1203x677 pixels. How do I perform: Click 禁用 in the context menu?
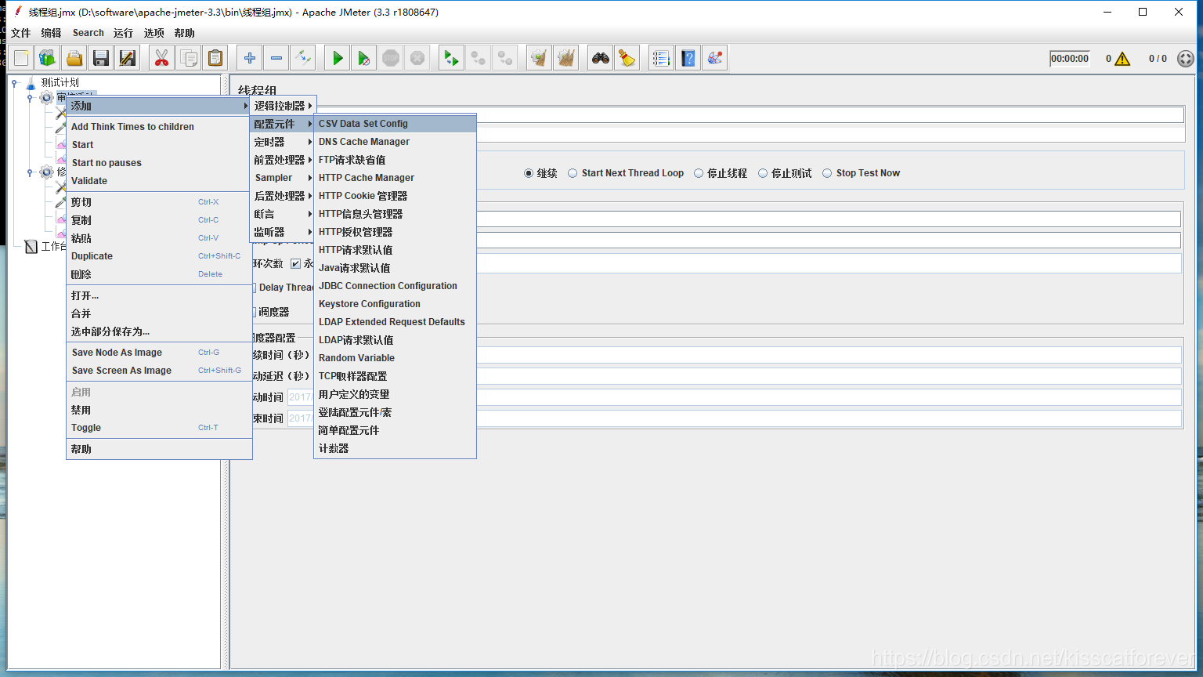(159, 410)
